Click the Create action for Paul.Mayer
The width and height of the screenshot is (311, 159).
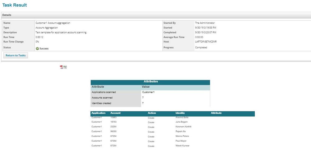click(x=151, y=141)
